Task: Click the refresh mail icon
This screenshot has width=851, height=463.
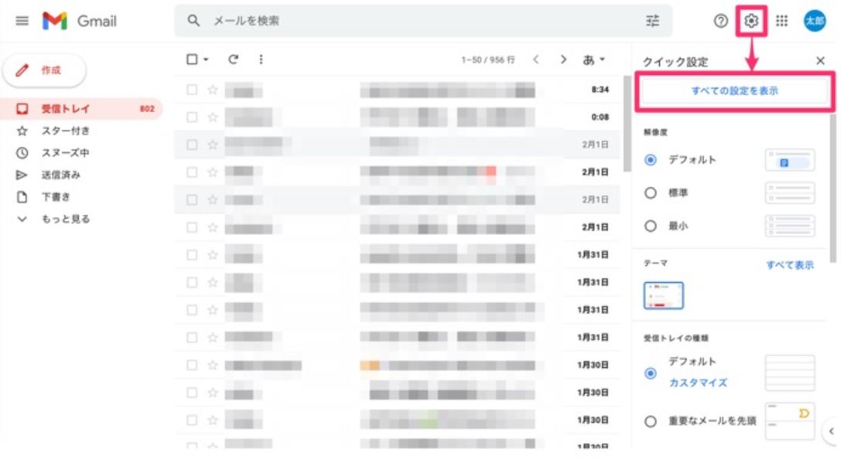Action: click(x=233, y=60)
